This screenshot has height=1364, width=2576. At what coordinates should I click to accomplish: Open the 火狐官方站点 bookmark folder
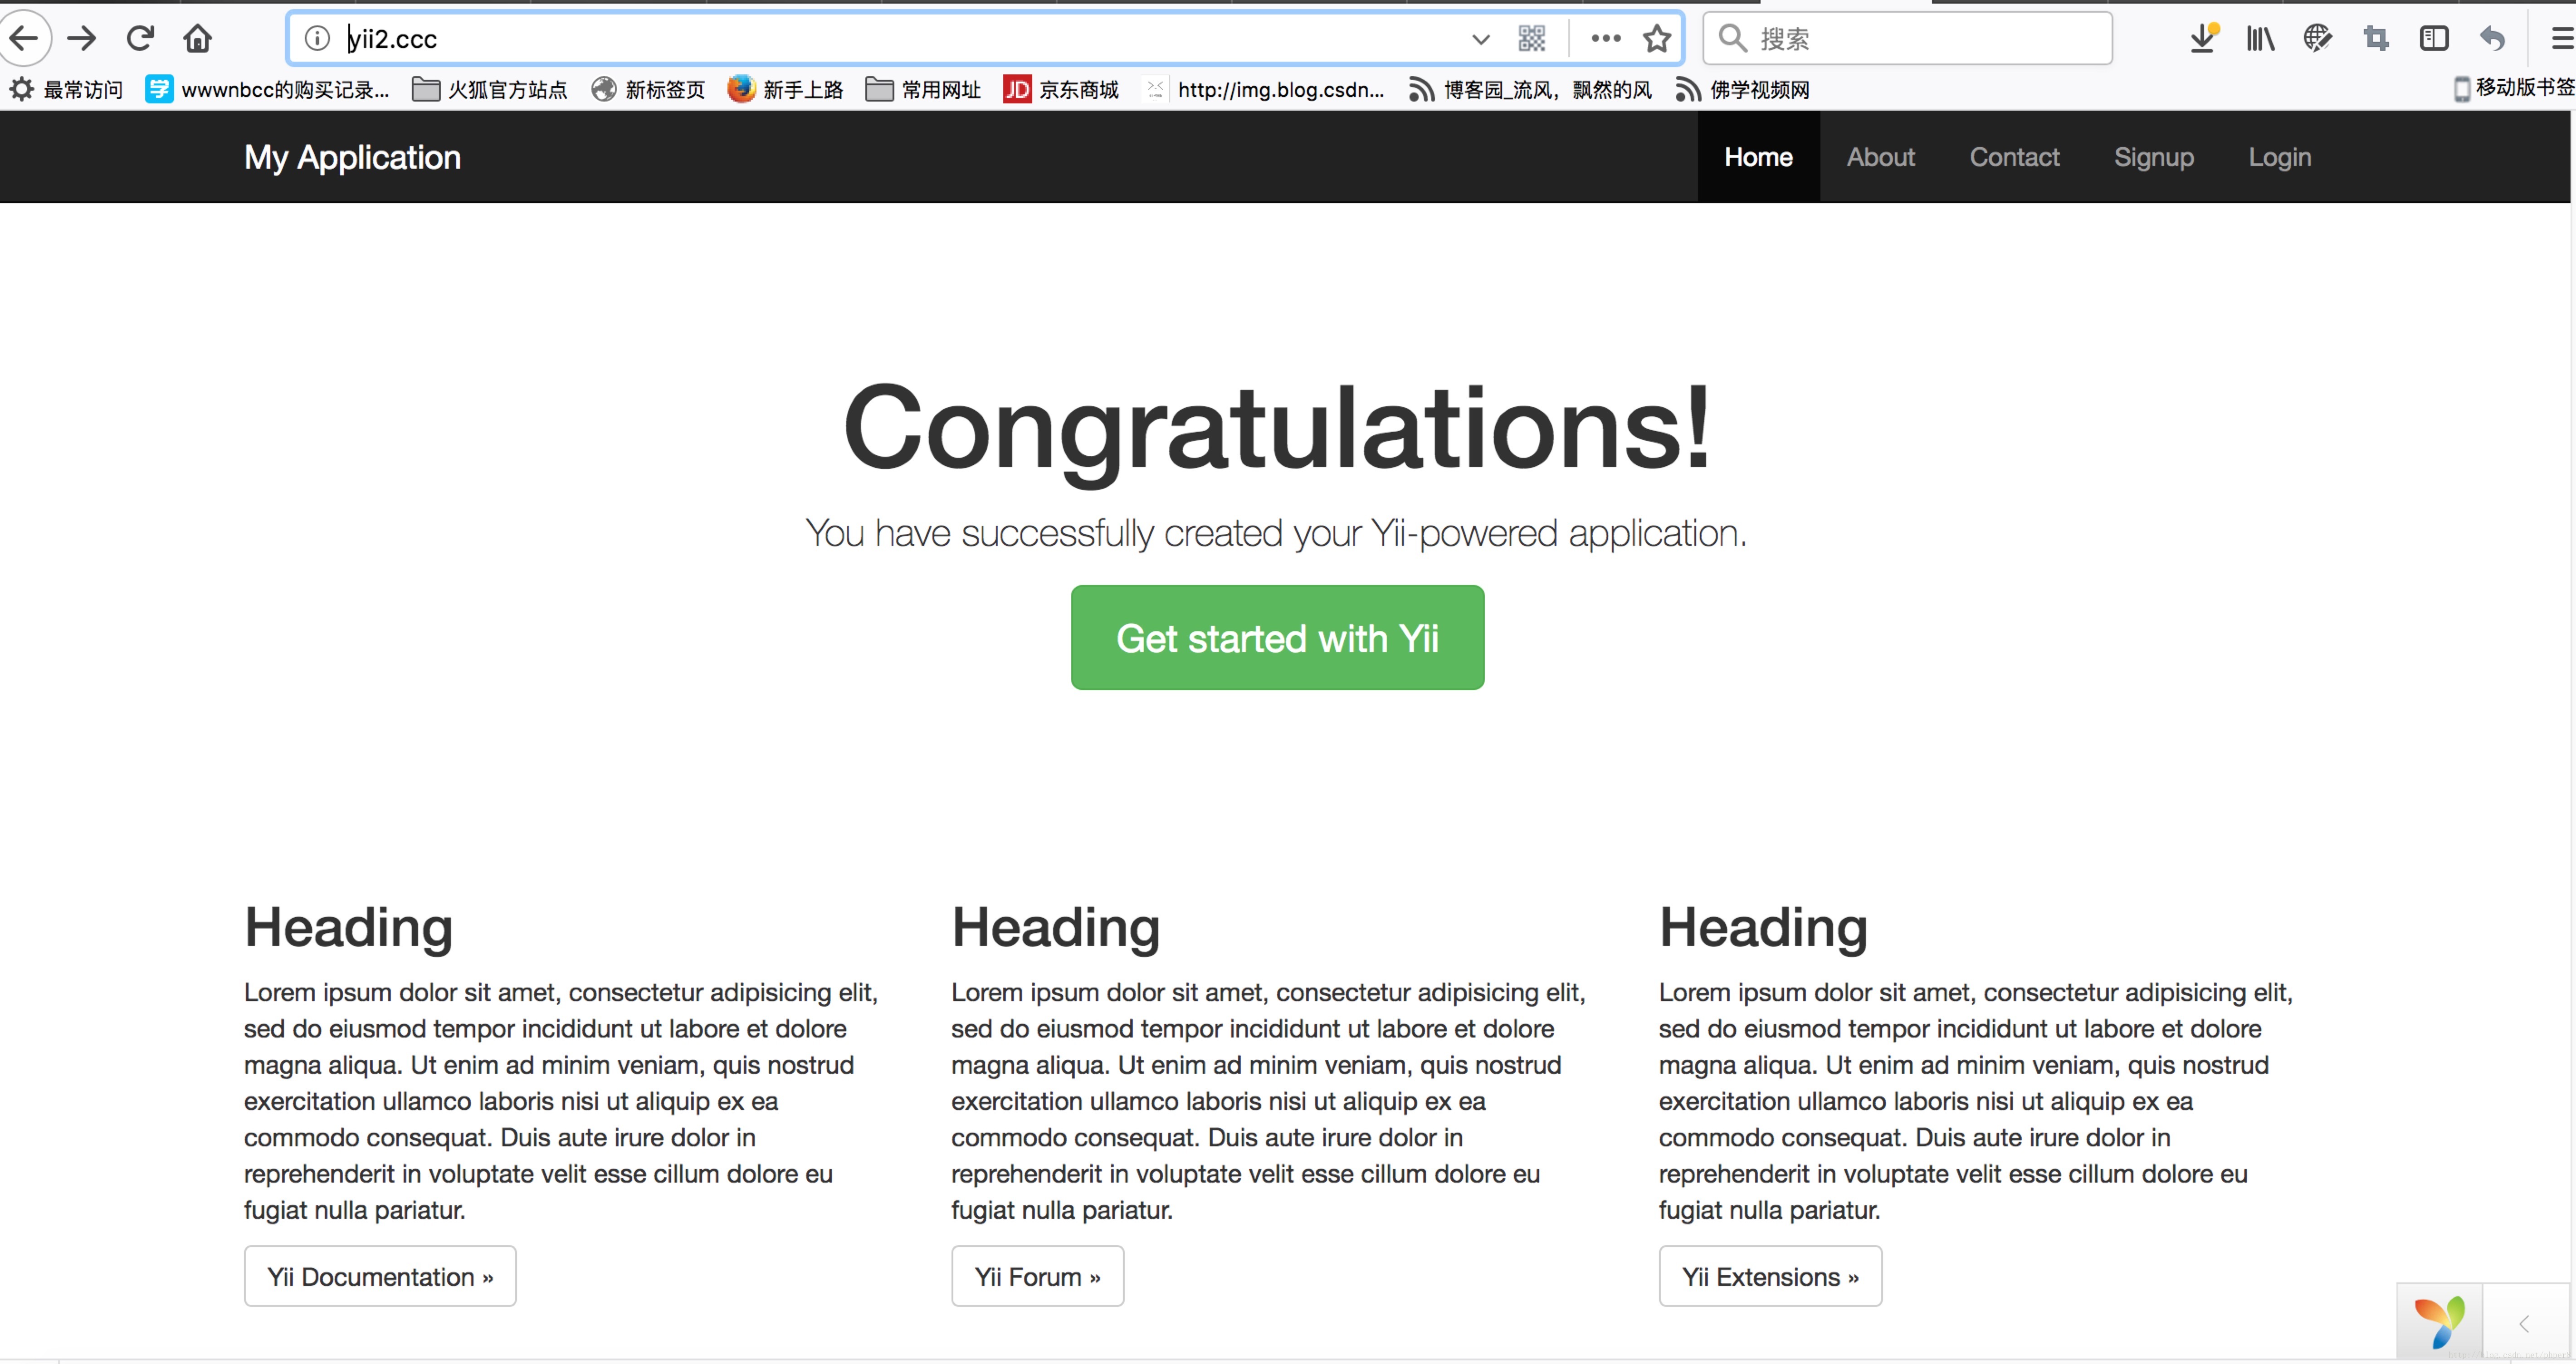tap(489, 90)
